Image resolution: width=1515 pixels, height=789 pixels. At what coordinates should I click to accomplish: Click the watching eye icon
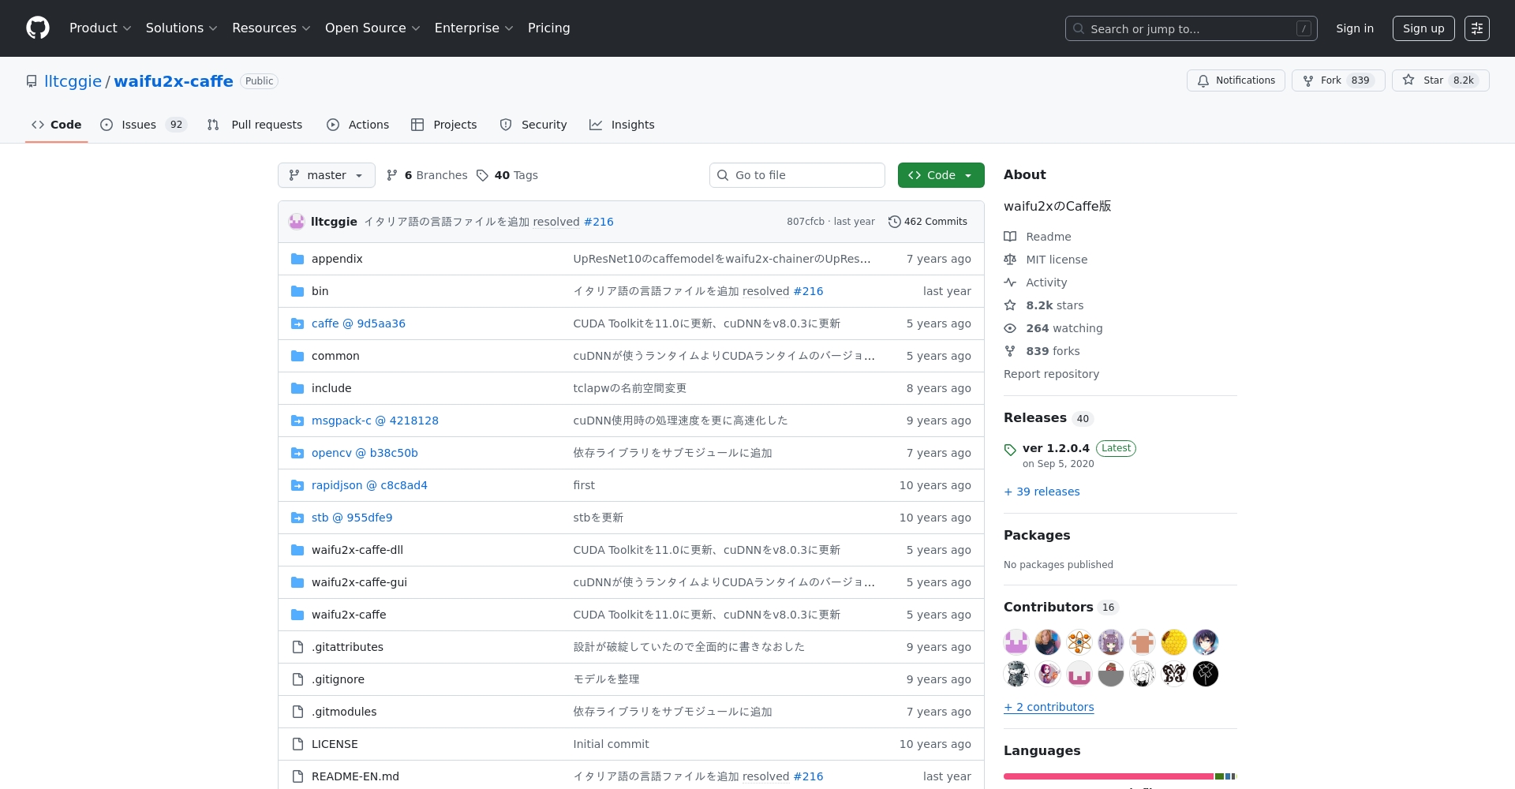[x=1010, y=328]
